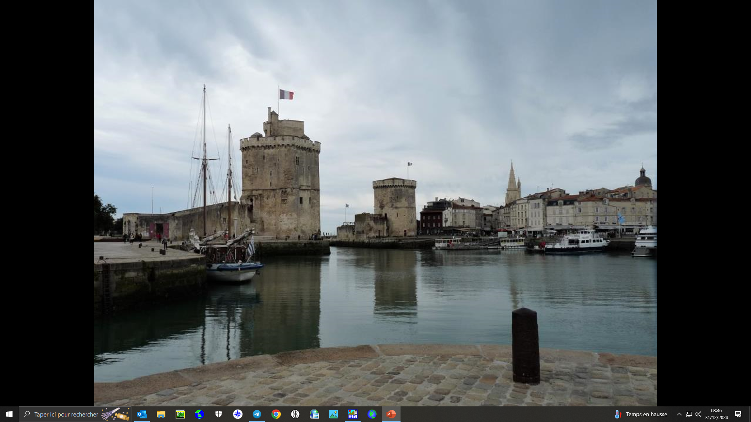
Task: Open Telegram from the taskbar
Action: (257, 414)
